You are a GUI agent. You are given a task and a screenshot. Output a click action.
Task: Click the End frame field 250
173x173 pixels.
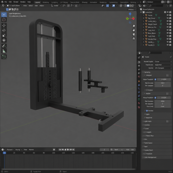(130, 150)
